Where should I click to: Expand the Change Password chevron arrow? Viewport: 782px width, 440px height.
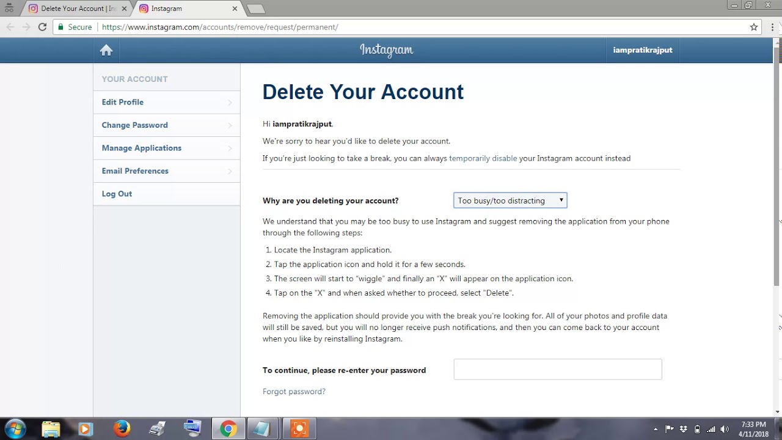(230, 125)
